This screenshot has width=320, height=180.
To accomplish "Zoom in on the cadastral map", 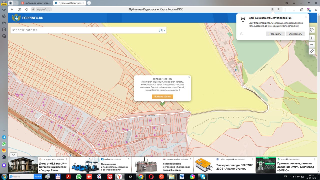I will 311,38.
